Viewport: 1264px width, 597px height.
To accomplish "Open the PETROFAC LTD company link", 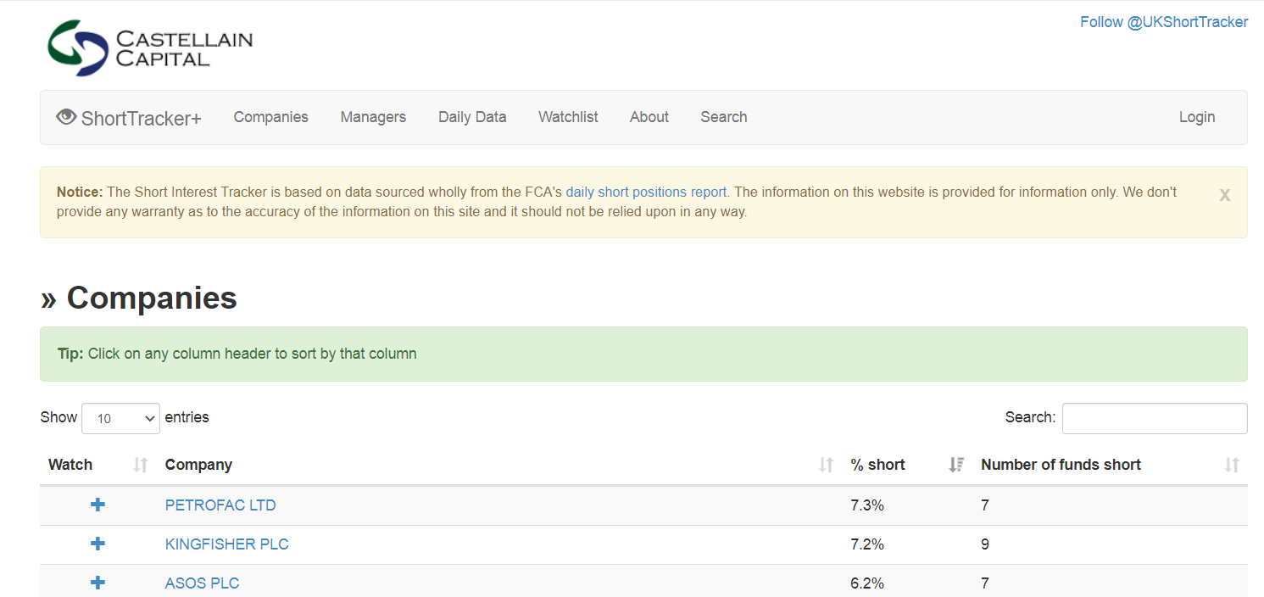I will [220, 505].
